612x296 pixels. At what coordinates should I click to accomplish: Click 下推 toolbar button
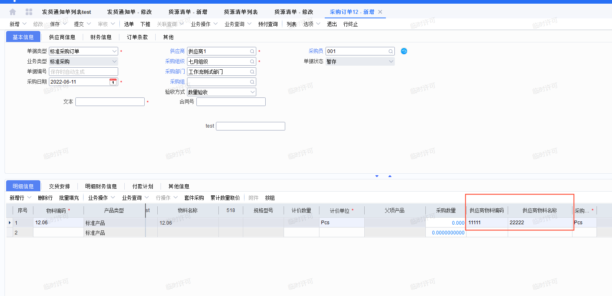[145, 24]
